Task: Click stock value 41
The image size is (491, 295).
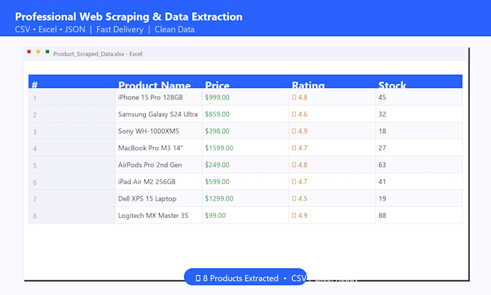Action: point(382,182)
